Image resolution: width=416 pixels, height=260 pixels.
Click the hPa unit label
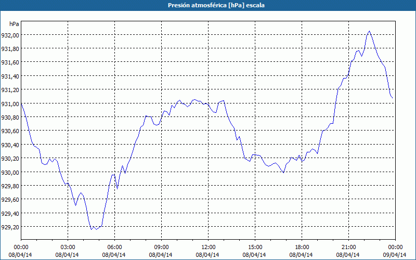14,24
